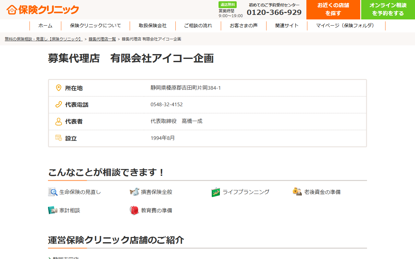Click the heading 運営保険クリニック店舗のご紹介

click(116, 240)
